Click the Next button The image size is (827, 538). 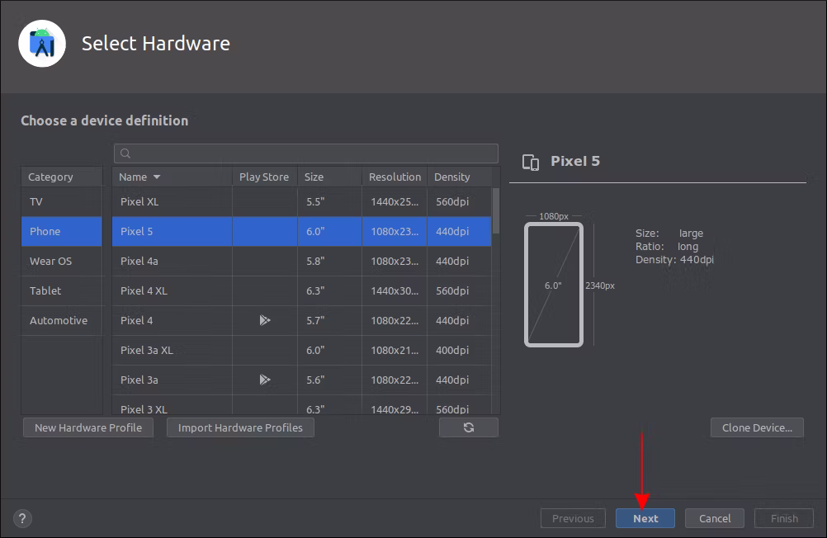645,518
